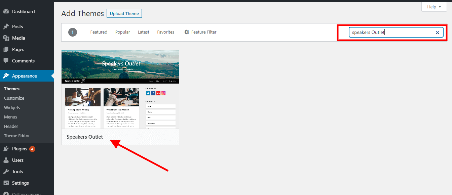Switch to the Latest themes tab
452x195 pixels.
pos(144,32)
